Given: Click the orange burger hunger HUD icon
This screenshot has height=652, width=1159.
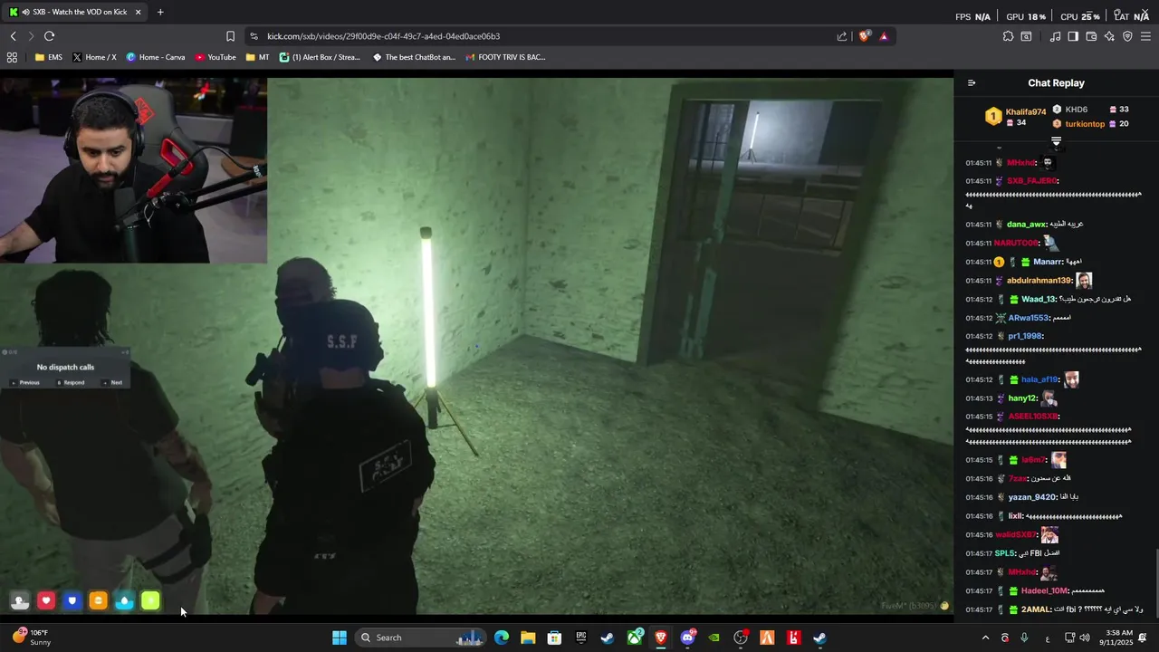Looking at the screenshot, I should pos(99,600).
